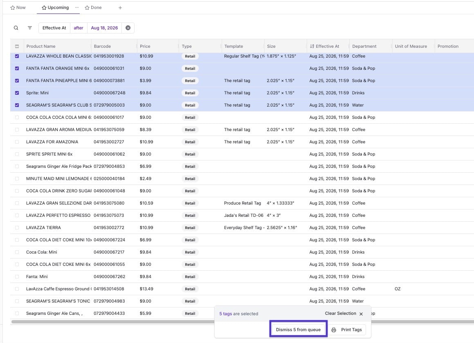The image size is (474, 343).
Task: Click the sort icon on Effective At
Action: (x=312, y=46)
